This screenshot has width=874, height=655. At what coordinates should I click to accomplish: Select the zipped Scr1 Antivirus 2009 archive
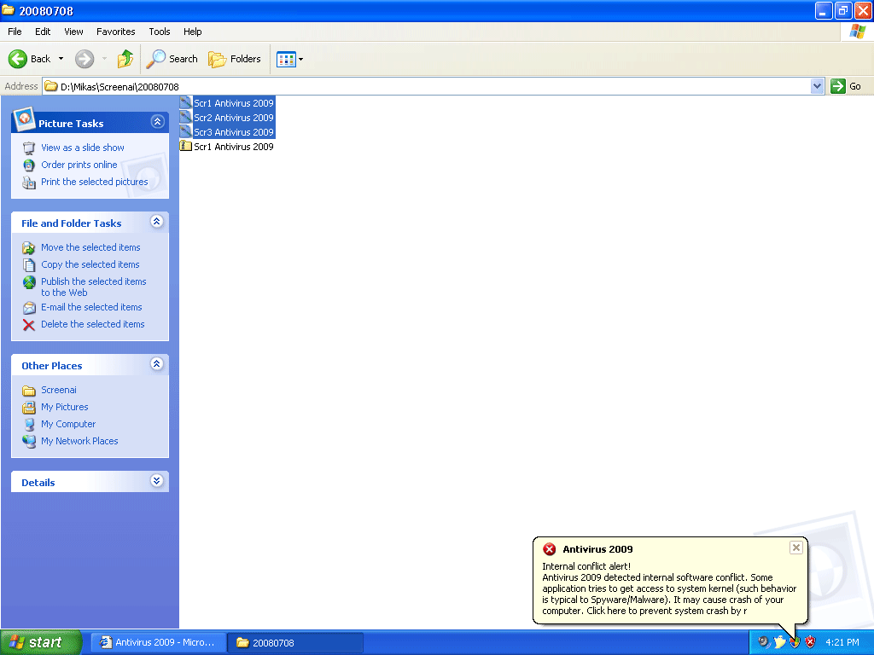[233, 147]
